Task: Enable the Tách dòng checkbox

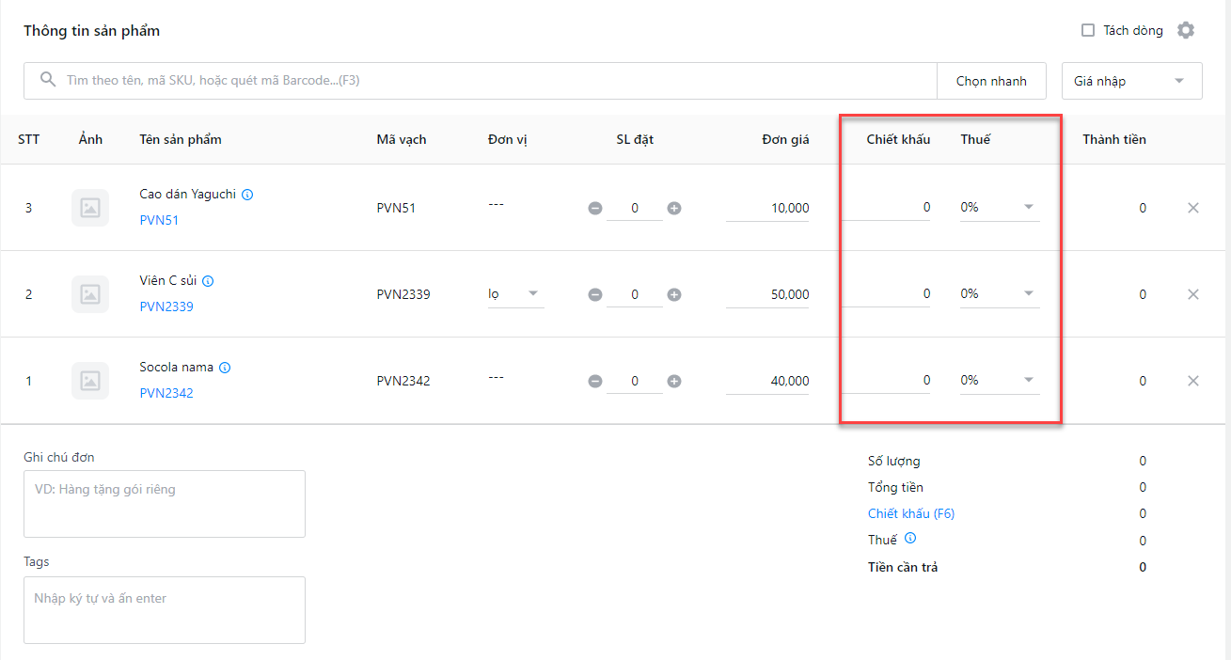Action: pyautogui.click(x=1088, y=30)
